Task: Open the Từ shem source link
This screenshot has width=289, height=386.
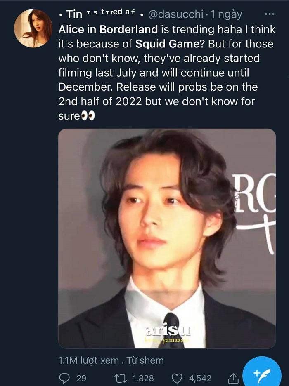Action: click(x=145, y=360)
